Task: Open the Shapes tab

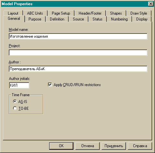Action: click(x=116, y=13)
